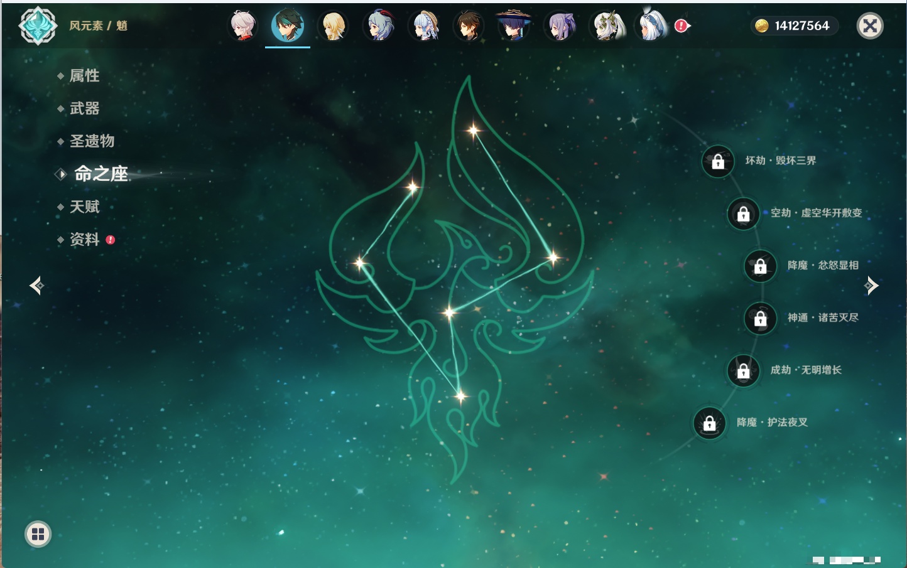The height and width of the screenshot is (568, 907).
Task: Open the constellation label 降魔·忿怒显相
Action: pyautogui.click(x=823, y=265)
